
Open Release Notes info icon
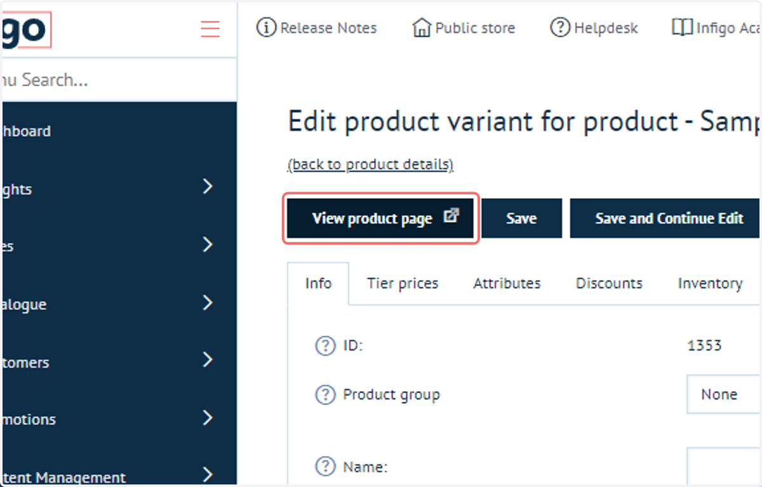coord(266,27)
